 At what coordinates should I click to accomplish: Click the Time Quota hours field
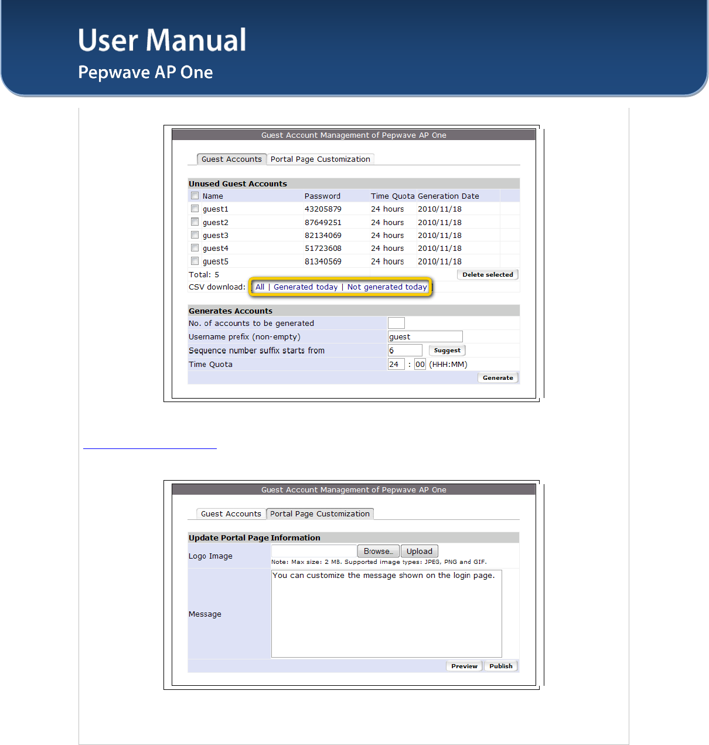(396, 364)
